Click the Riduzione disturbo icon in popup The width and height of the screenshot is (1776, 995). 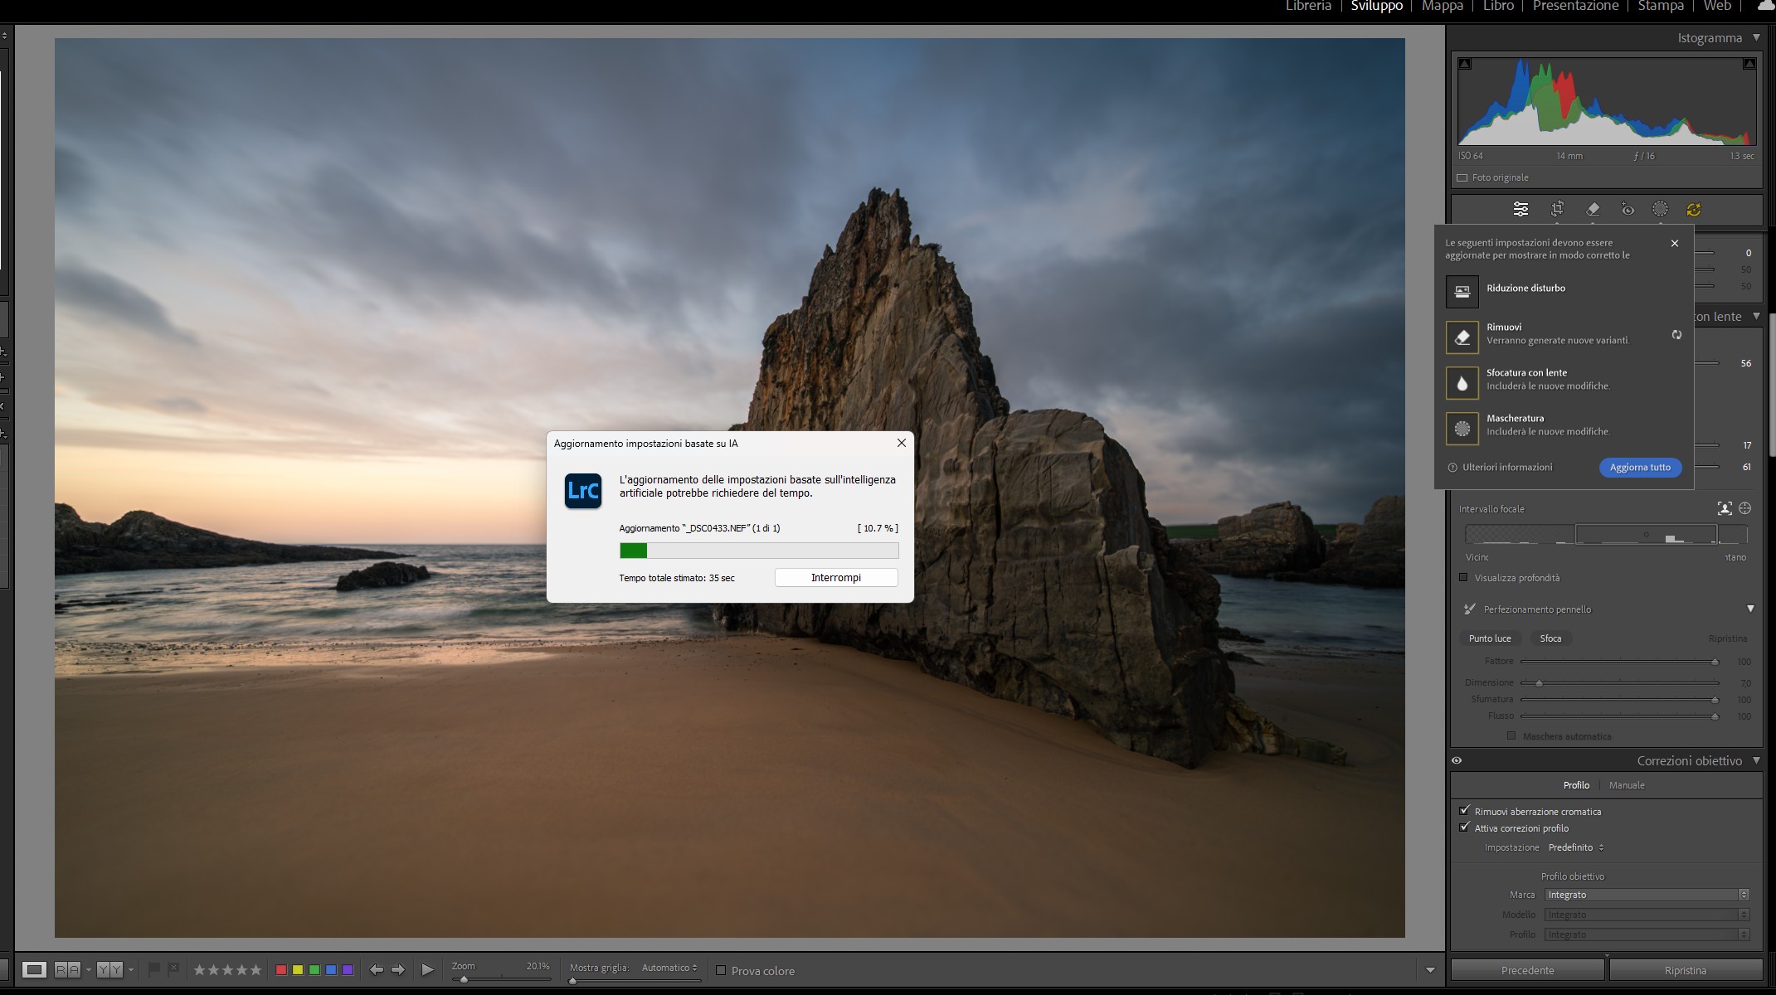tap(1462, 291)
